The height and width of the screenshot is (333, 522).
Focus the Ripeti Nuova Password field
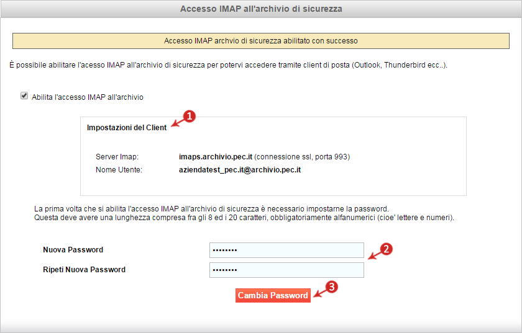(x=286, y=270)
